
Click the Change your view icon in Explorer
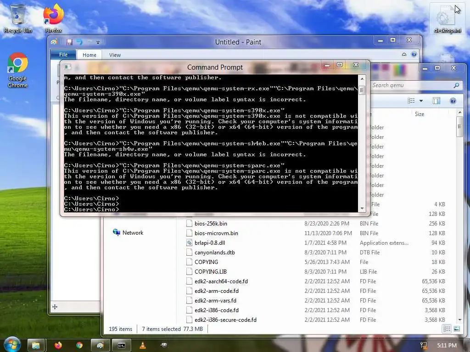click(411, 101)
